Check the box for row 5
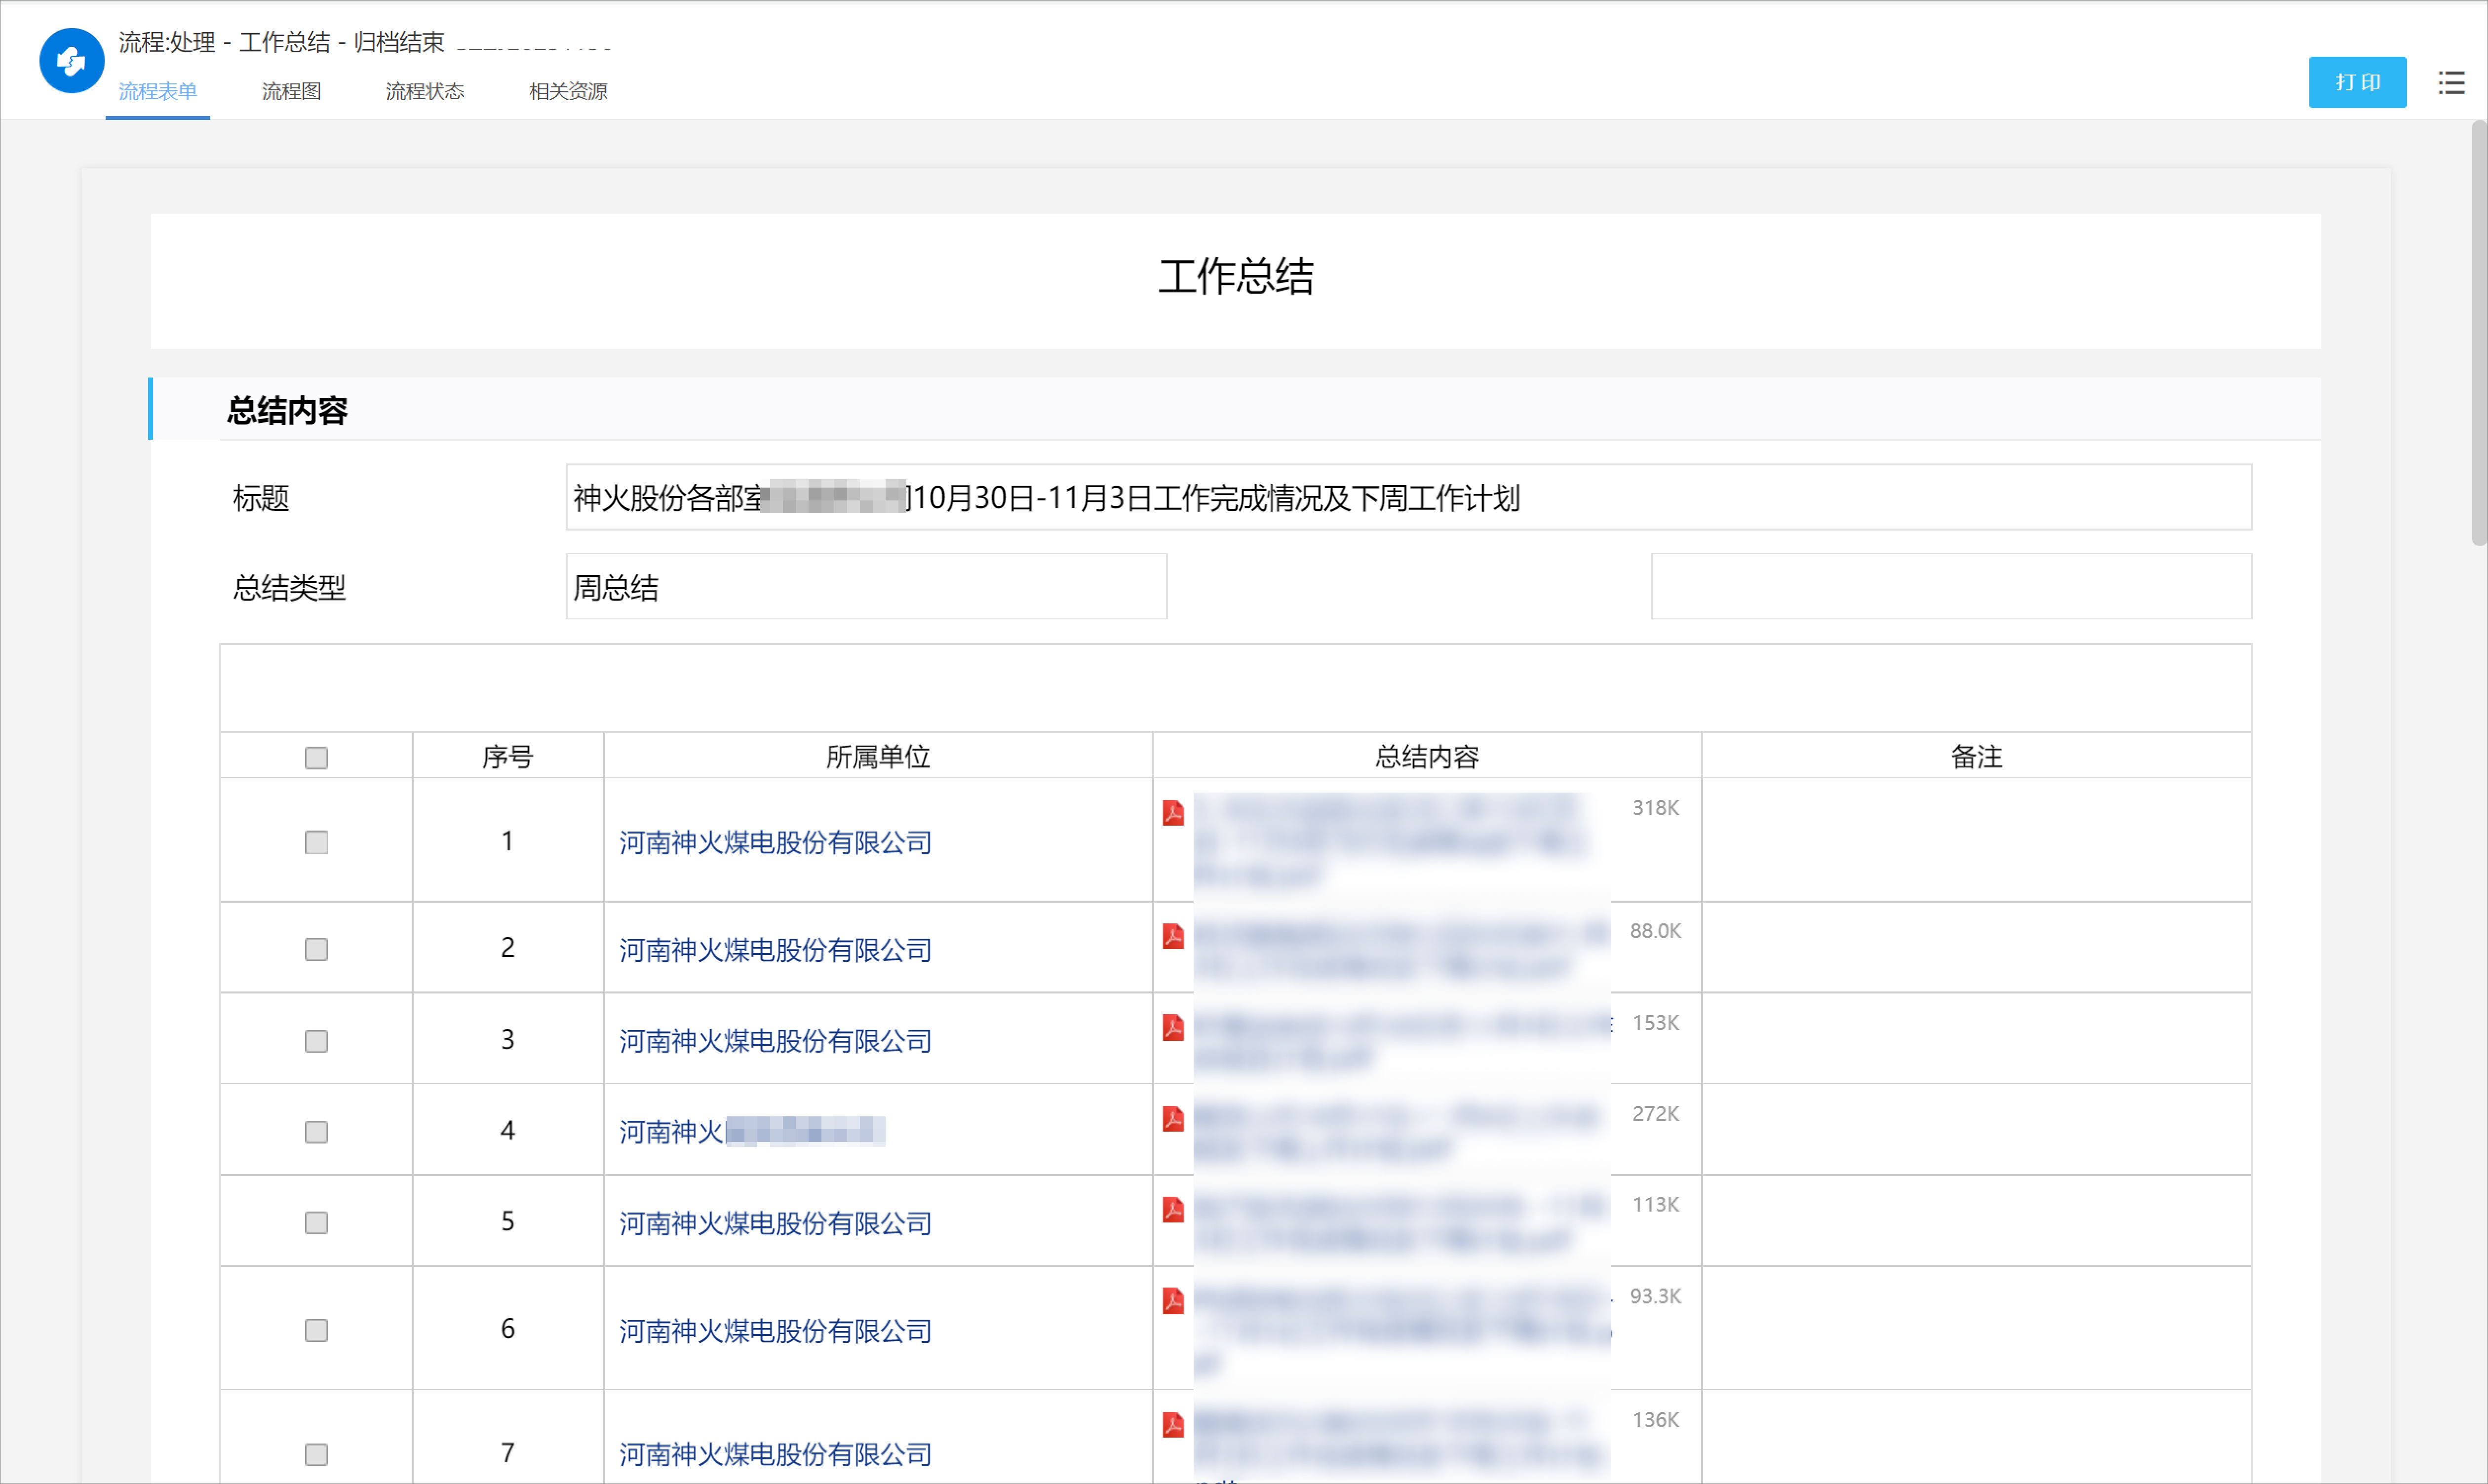 [316, 1223]
